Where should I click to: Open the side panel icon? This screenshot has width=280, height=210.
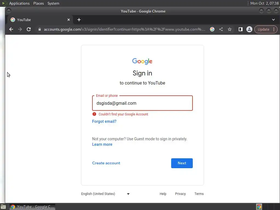241,29
